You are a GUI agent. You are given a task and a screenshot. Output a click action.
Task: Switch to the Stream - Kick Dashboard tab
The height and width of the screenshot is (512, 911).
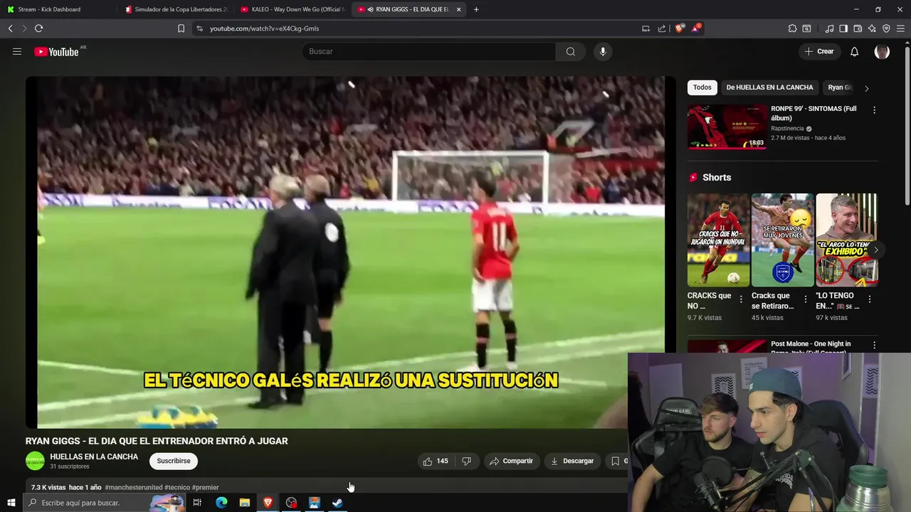pos(57,9)
